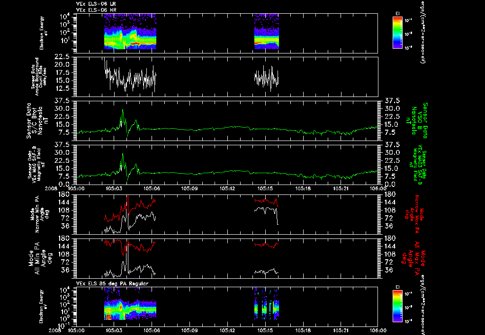
Task: Click the tallest green peak in the MAG SAF-B panel
Action: click(123, 154)
